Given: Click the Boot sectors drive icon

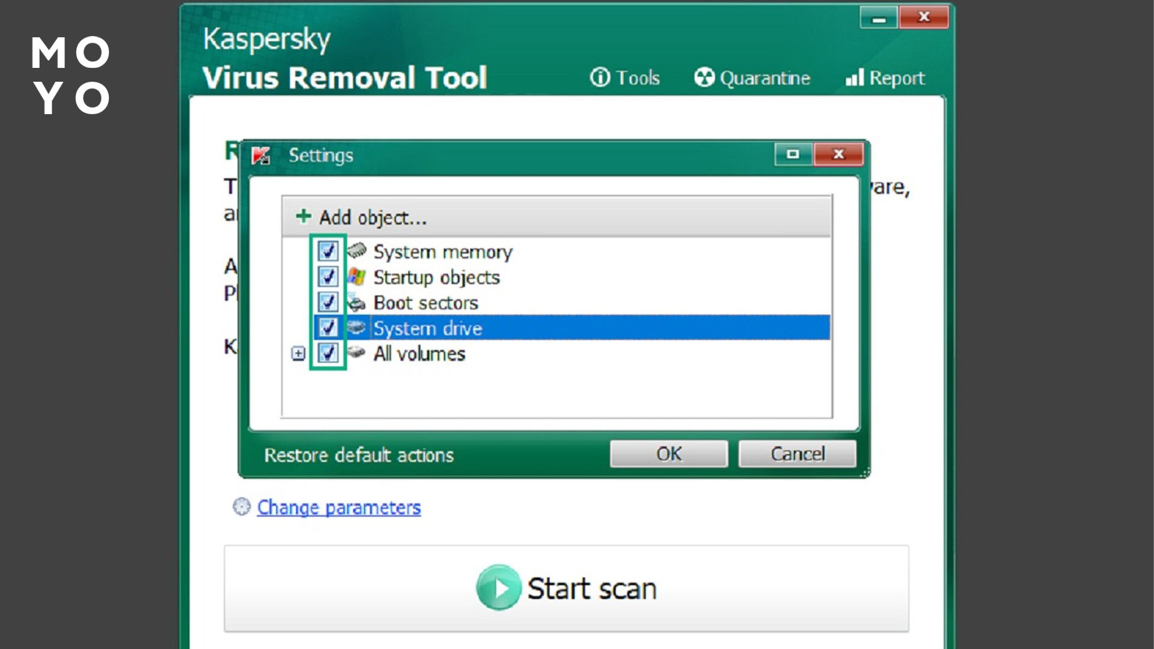Looking at the screenshot, I should click(x=356, y=303).
